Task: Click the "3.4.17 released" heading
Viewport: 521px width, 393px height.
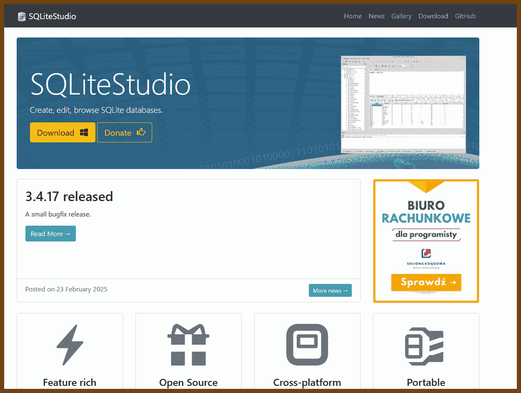Action: coord(69,196)
